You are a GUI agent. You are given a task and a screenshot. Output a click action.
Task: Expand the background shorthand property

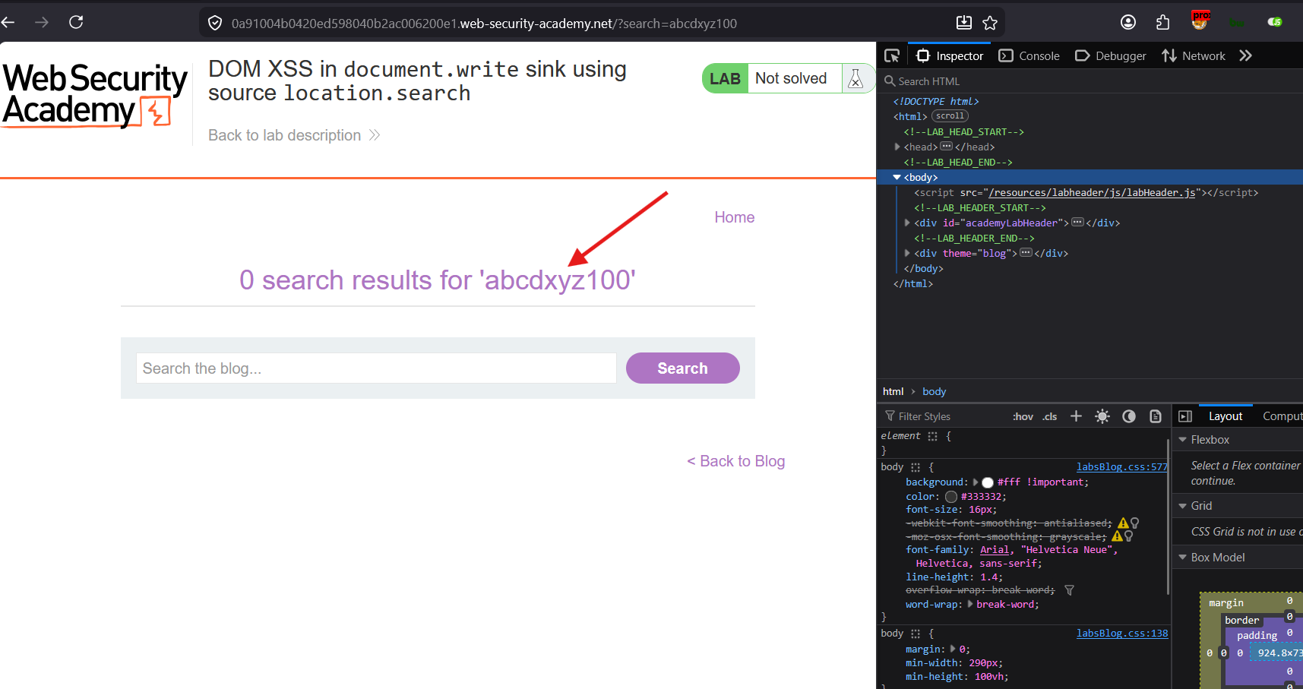coord(976,482)
